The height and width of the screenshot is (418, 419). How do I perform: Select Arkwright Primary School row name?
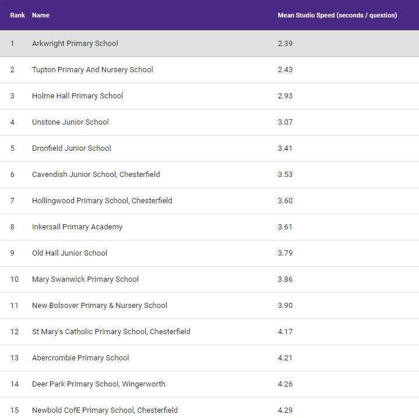[x=75, y=43]
